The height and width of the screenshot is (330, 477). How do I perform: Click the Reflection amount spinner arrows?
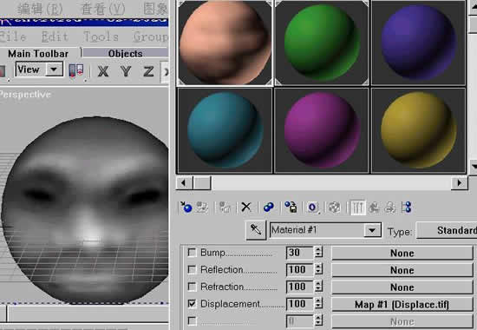click(318, 269)
